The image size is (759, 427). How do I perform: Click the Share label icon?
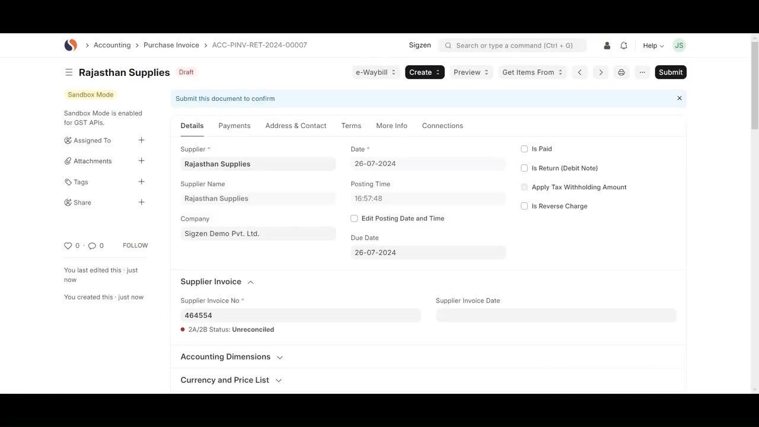(x=78, y=203)
